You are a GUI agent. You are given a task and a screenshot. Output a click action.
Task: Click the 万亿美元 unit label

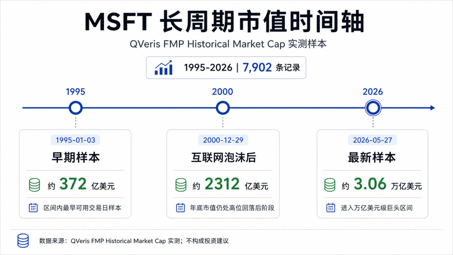406,186
